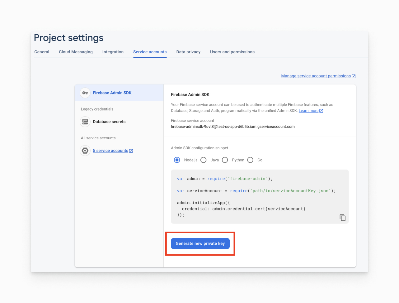Switch to Users and permissions tab

232,52
